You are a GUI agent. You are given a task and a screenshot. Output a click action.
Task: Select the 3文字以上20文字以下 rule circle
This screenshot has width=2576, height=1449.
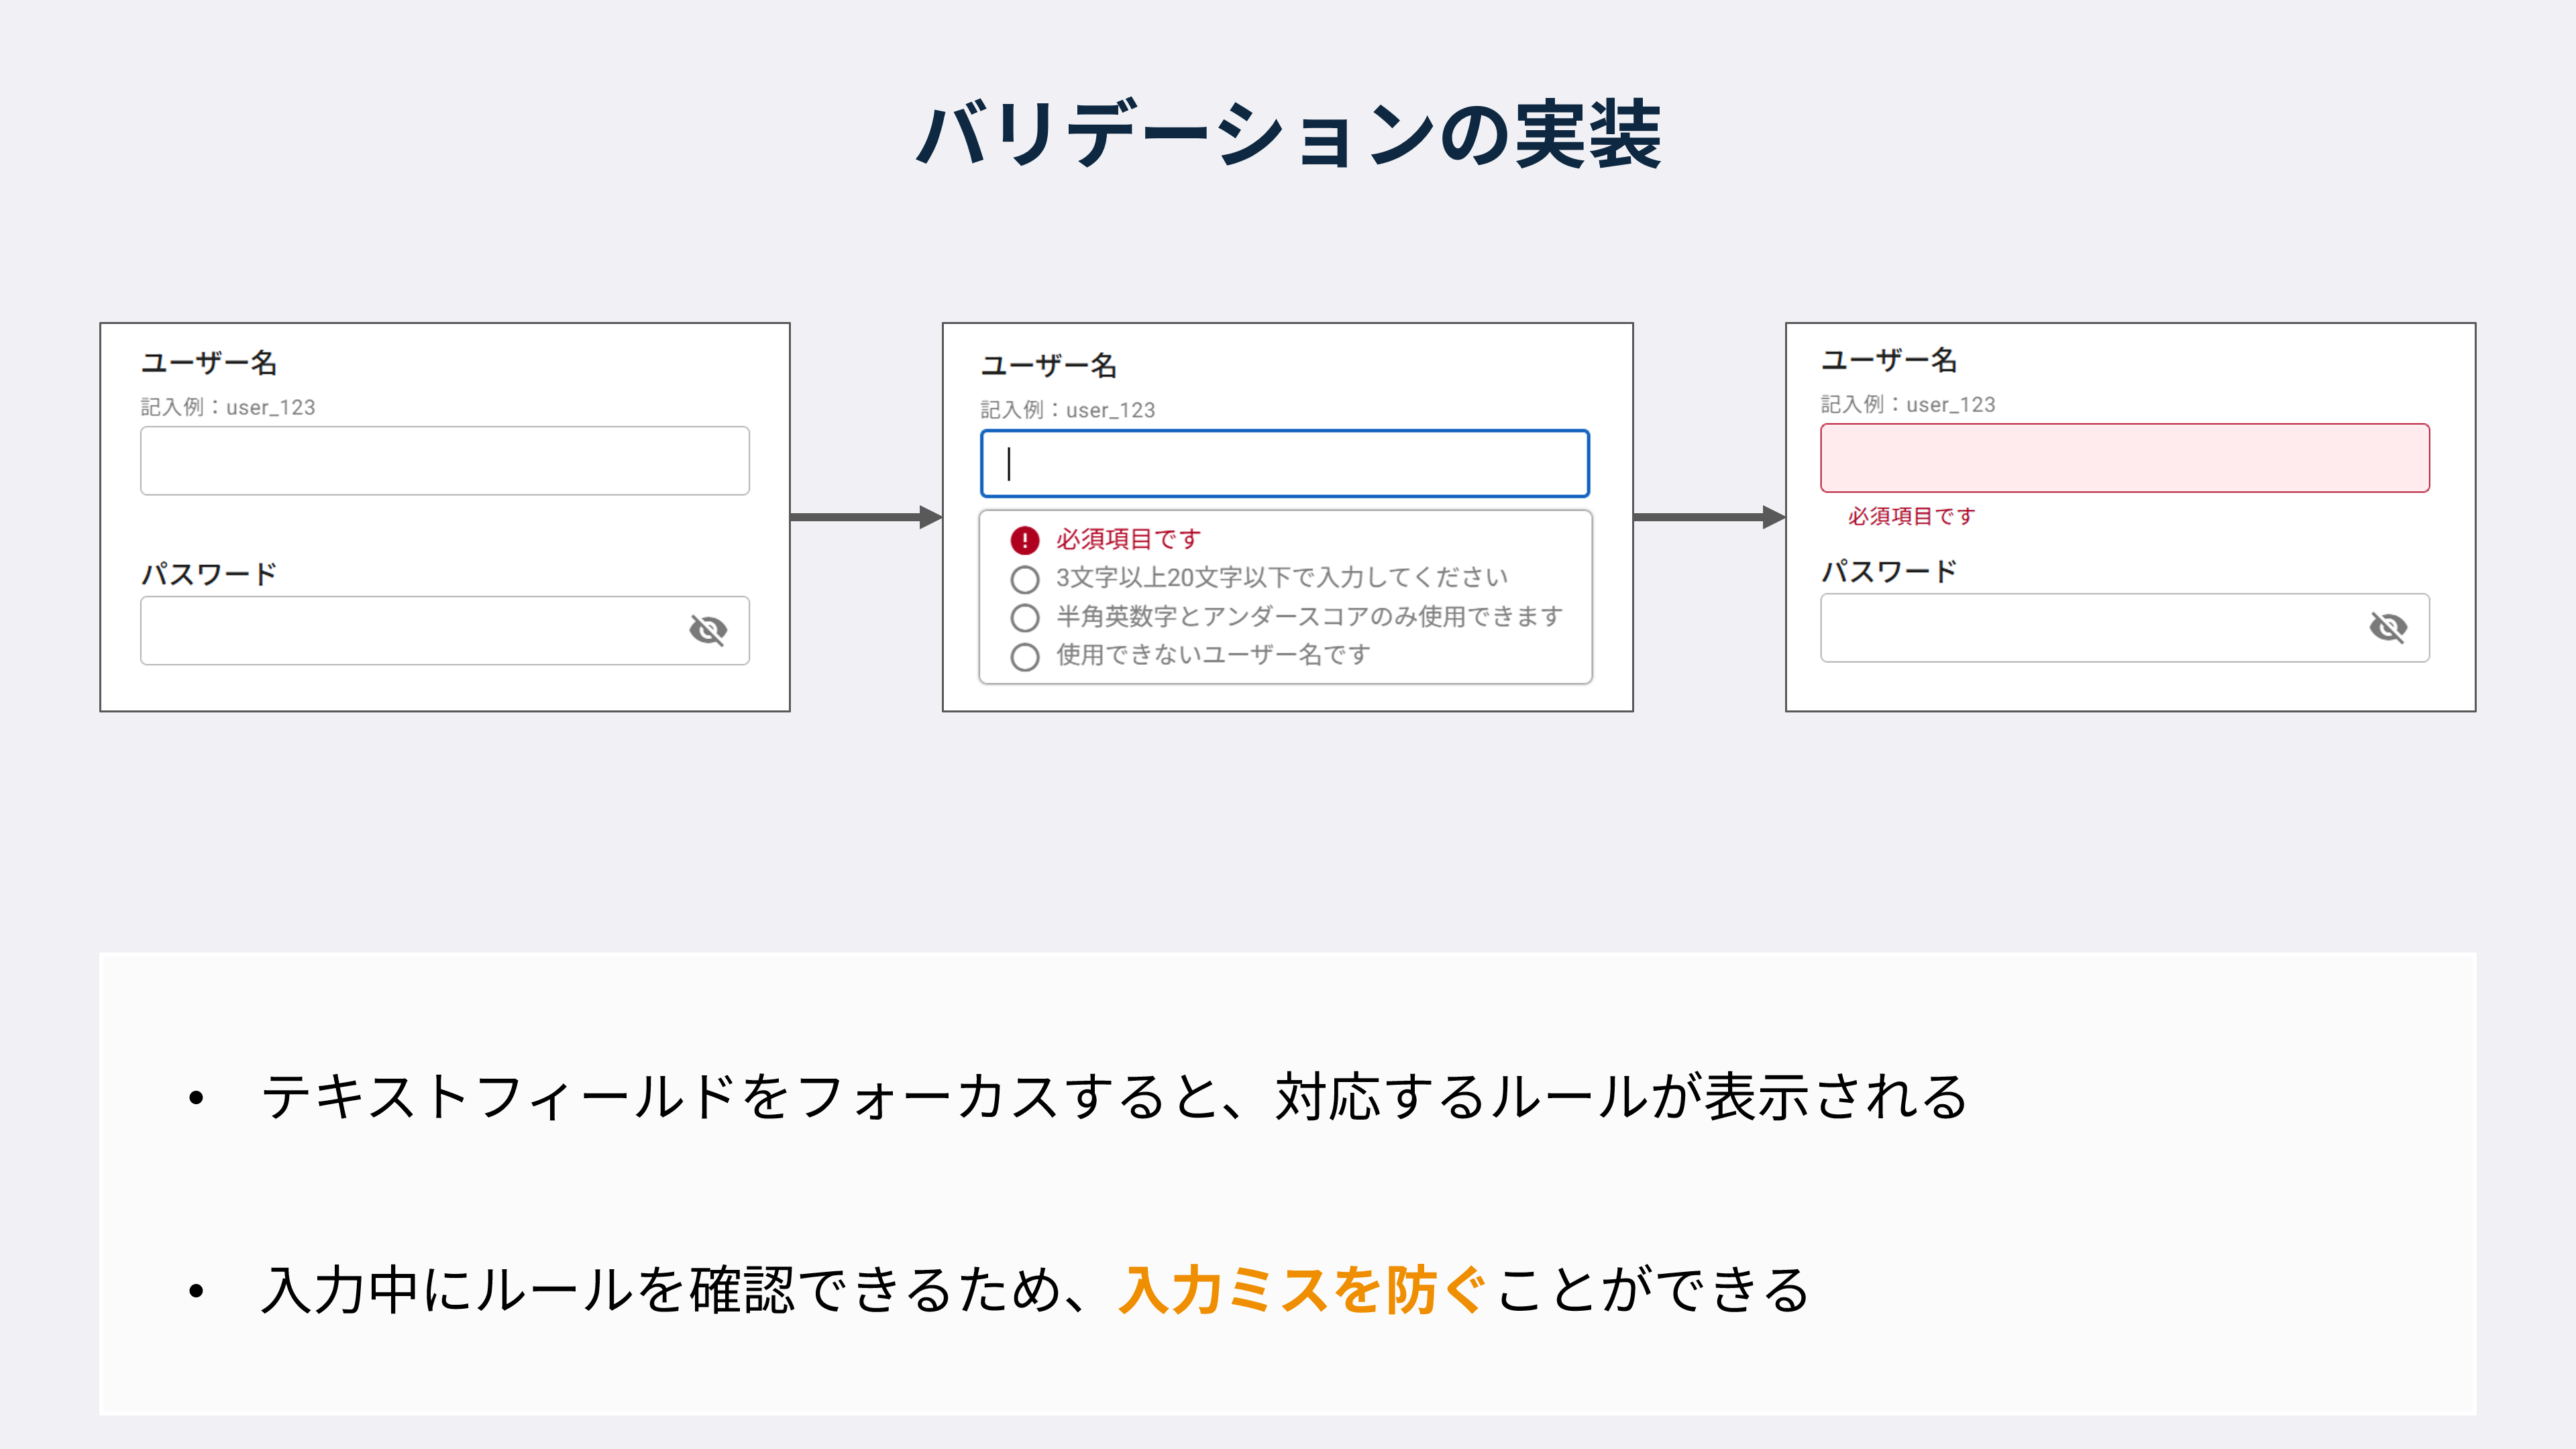tap(1025, 578)
